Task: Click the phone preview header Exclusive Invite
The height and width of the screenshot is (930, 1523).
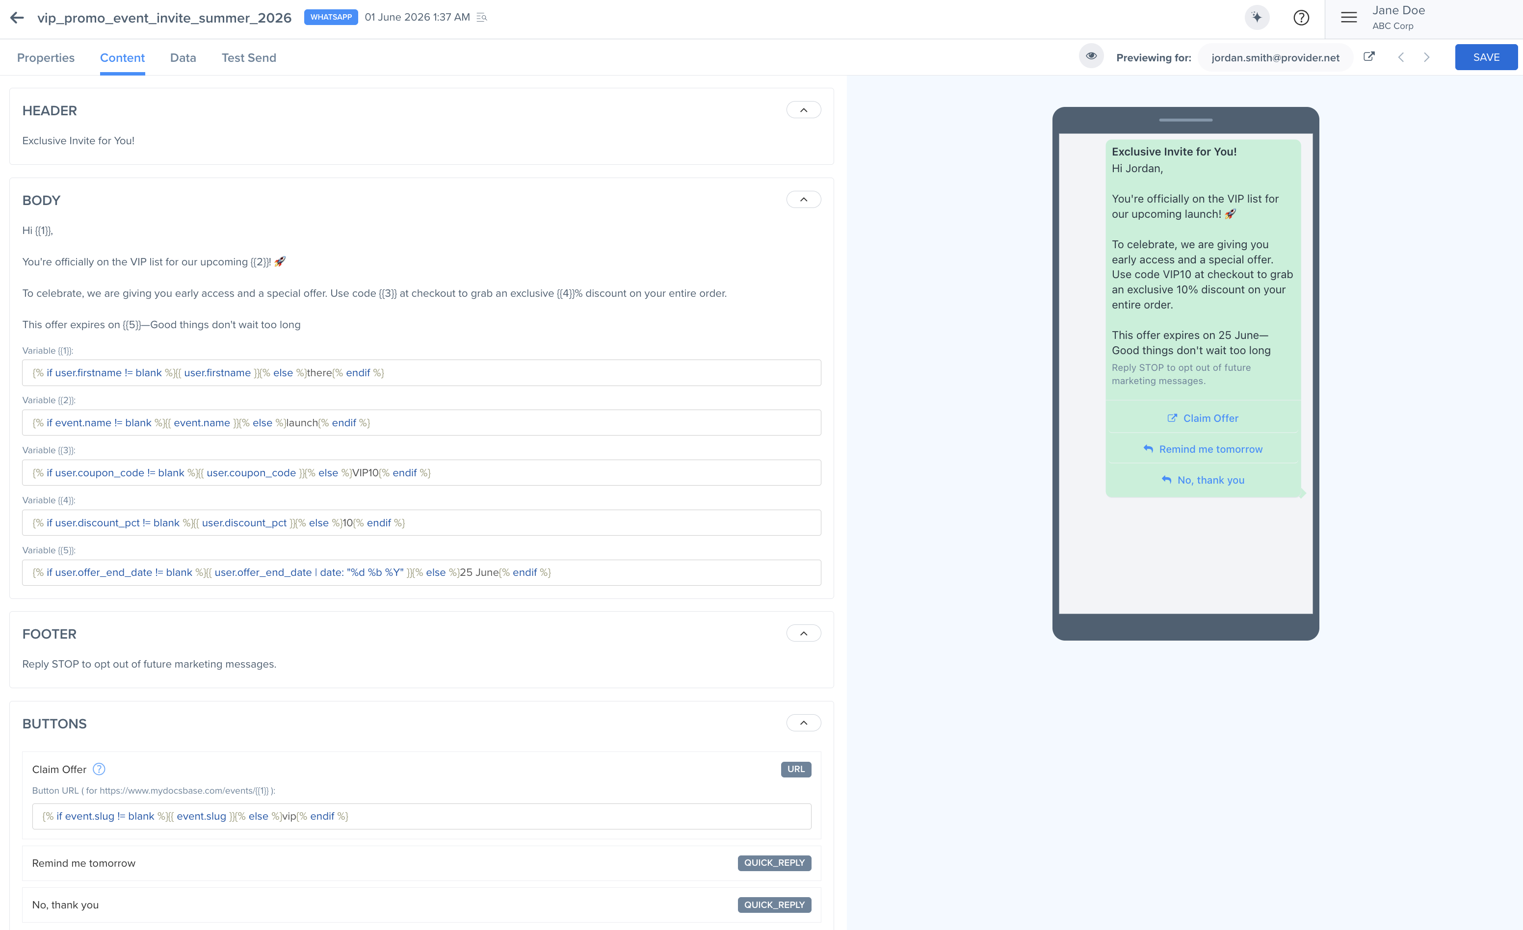Action: pyautogui.click(x=1174, y=152)
